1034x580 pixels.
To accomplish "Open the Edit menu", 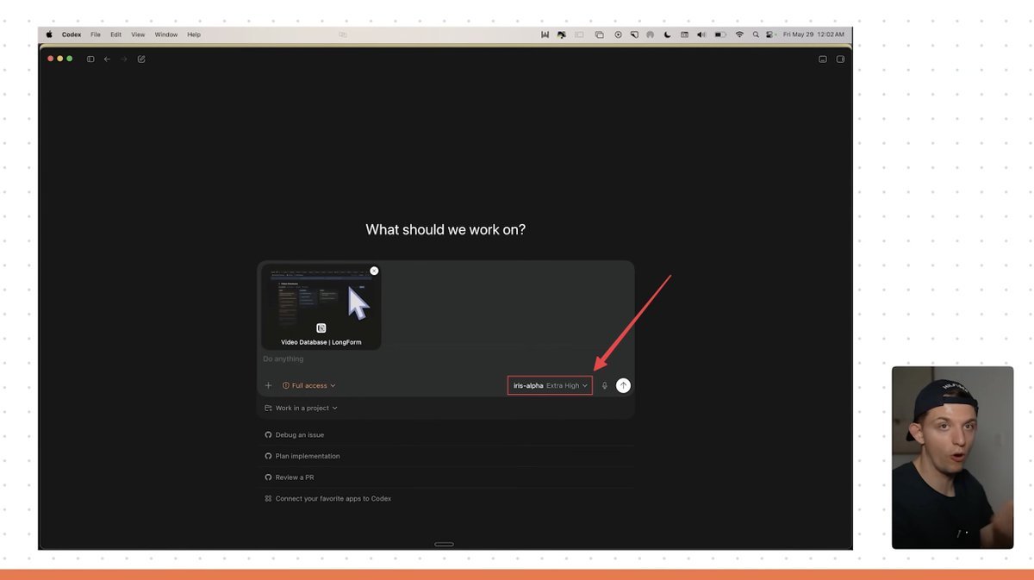I will click(x=115, y=34).
